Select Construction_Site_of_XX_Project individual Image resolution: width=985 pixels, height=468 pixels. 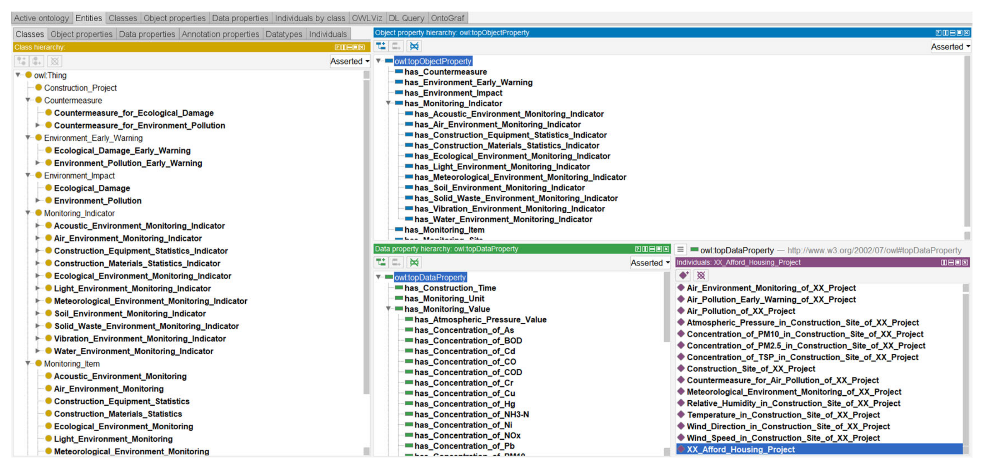coord(750,368)
